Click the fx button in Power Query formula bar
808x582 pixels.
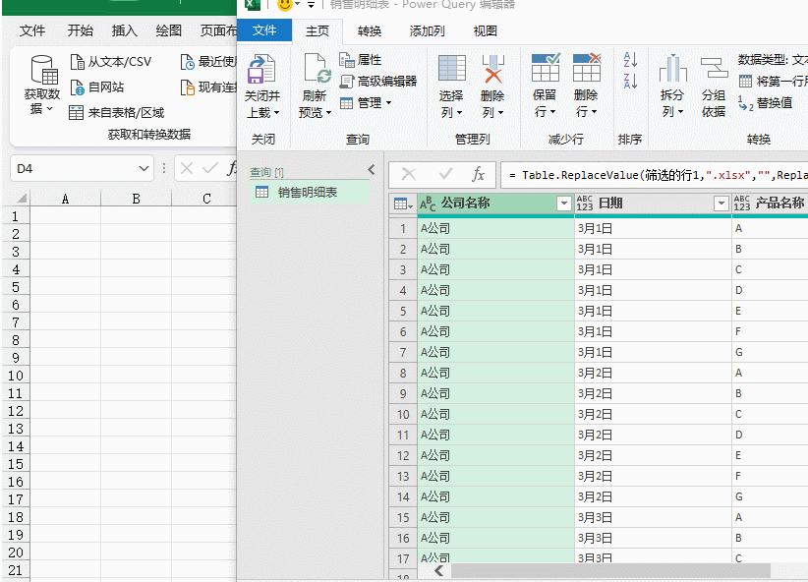[478, 174]
